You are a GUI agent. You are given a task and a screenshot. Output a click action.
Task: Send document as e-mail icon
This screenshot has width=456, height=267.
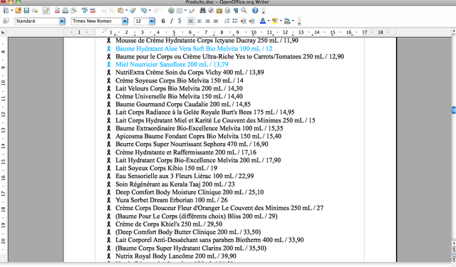click(x=35, y=11)
